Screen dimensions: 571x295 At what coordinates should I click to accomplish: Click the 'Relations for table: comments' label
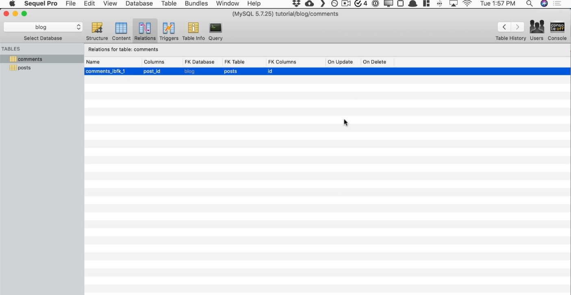(x=123, y=50)
